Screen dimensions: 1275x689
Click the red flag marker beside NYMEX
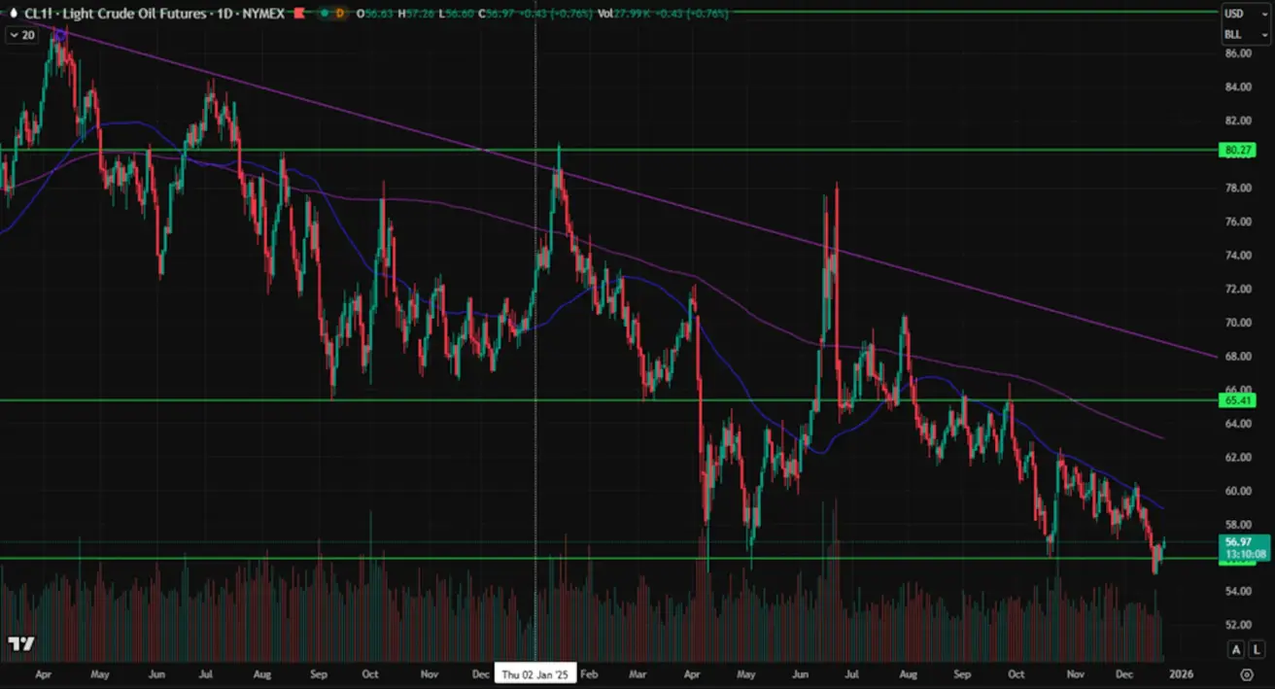tap(299, 14)
